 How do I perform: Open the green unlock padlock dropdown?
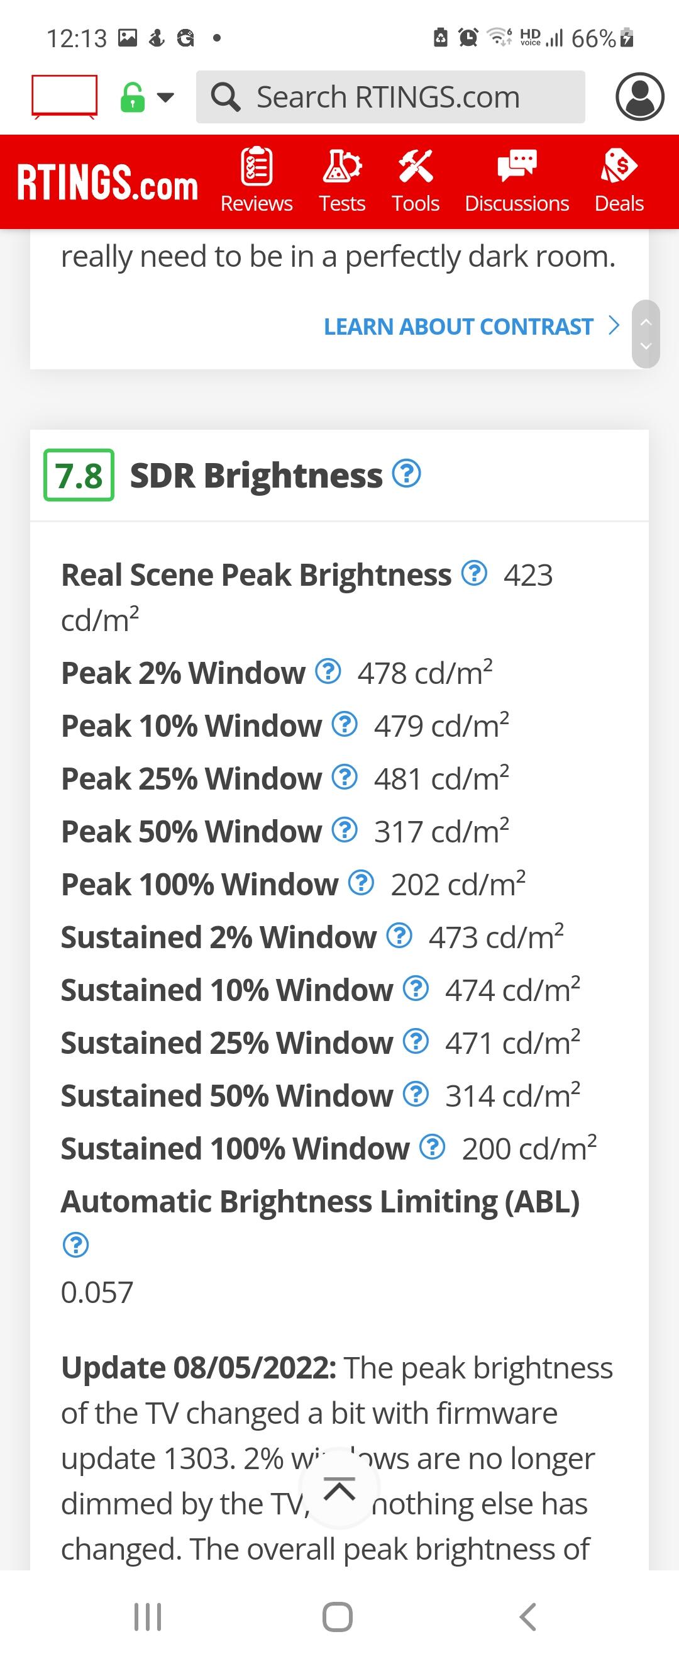click(146, 98)
